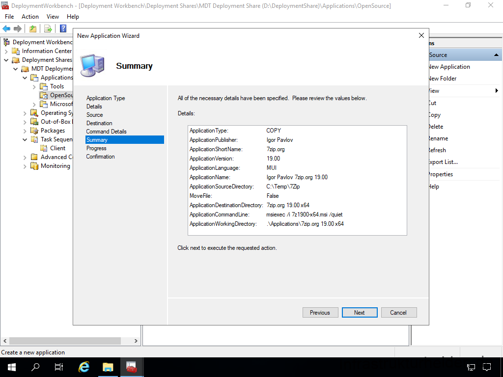The width and height of the screenshot is (503, 377).
Task: Click the Client folder icon in tree
Action: [x=44, y=148]
